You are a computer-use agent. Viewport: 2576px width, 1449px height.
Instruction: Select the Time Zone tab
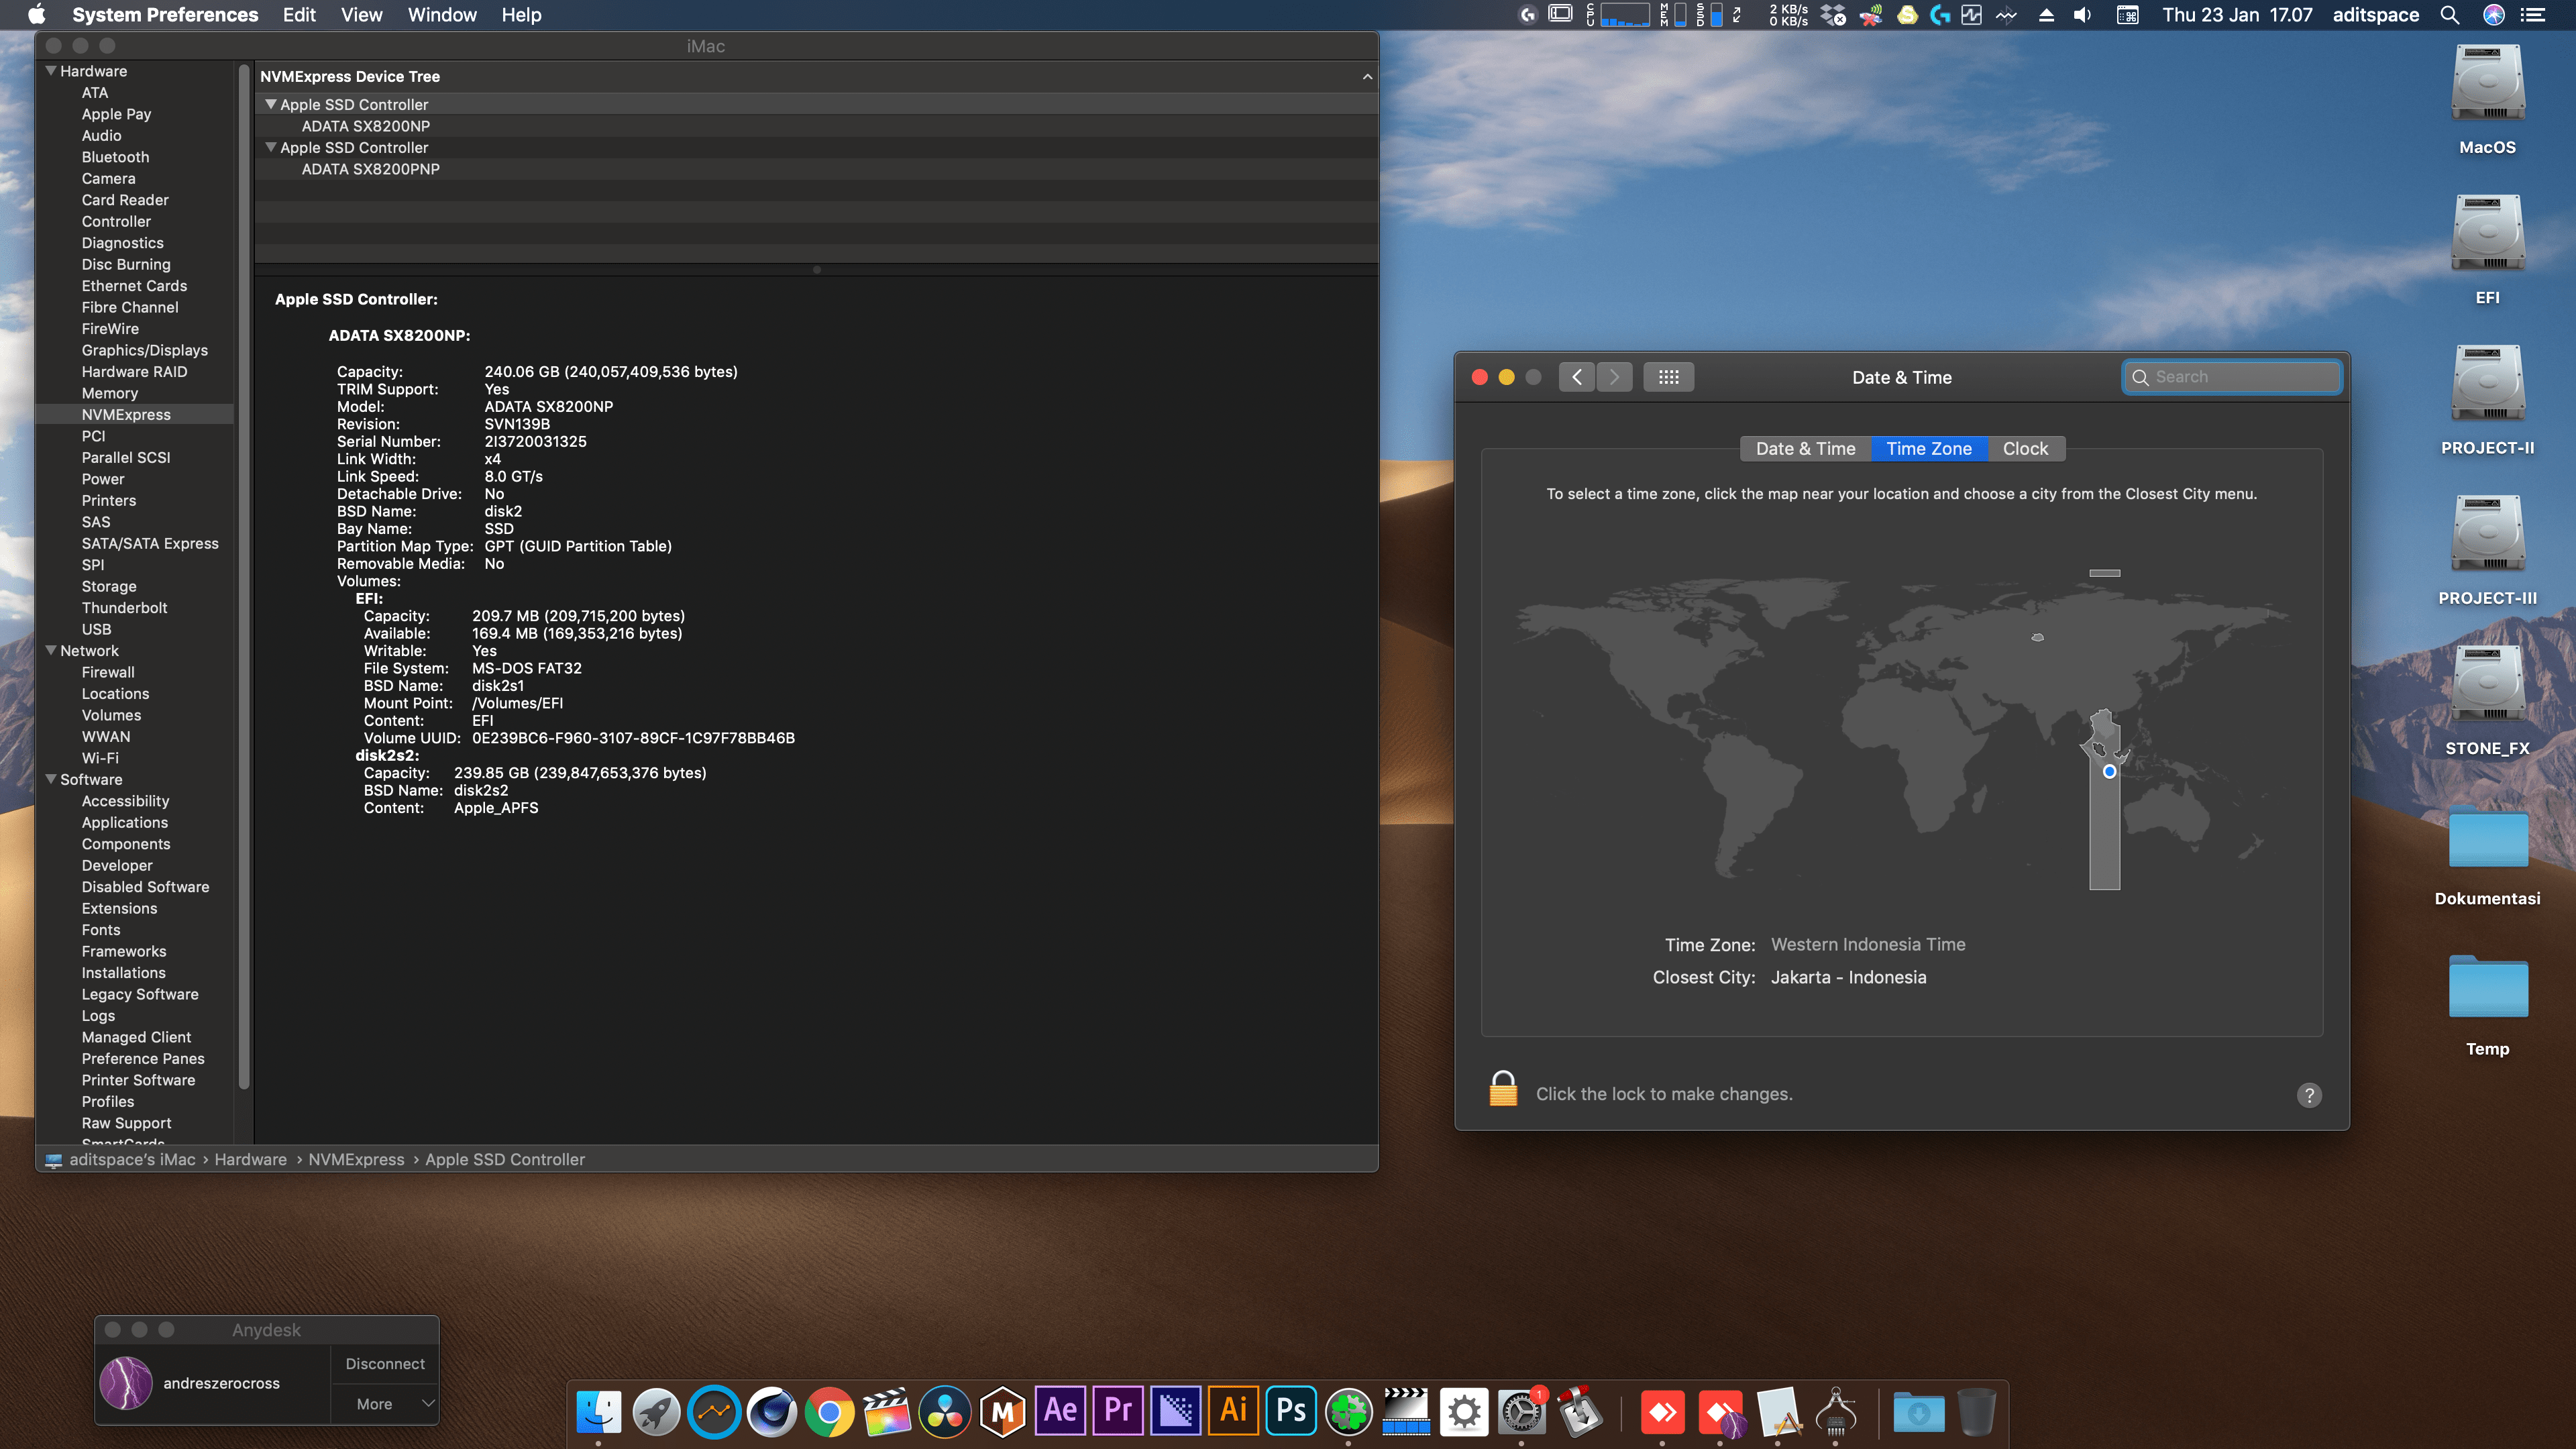click(x=1929, y=449)
